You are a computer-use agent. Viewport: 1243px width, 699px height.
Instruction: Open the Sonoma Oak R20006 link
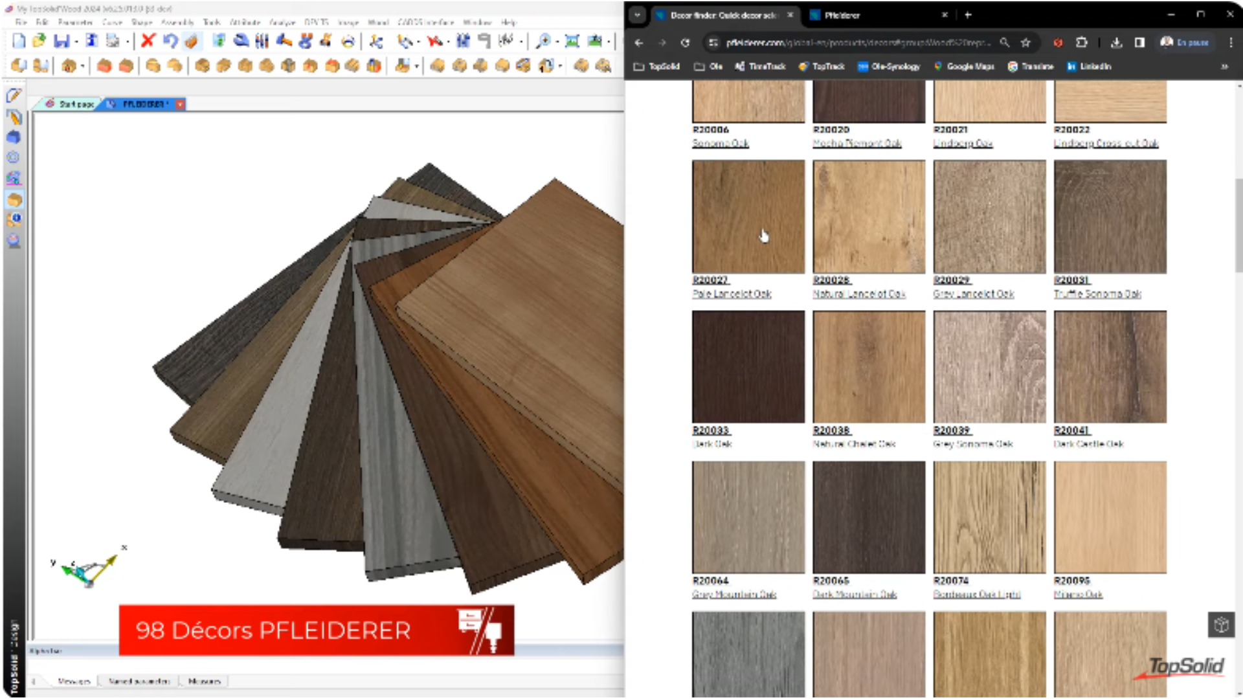(x=721, y=143)
